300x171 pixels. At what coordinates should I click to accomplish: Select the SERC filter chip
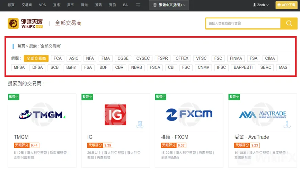click(x=266, y=67)
